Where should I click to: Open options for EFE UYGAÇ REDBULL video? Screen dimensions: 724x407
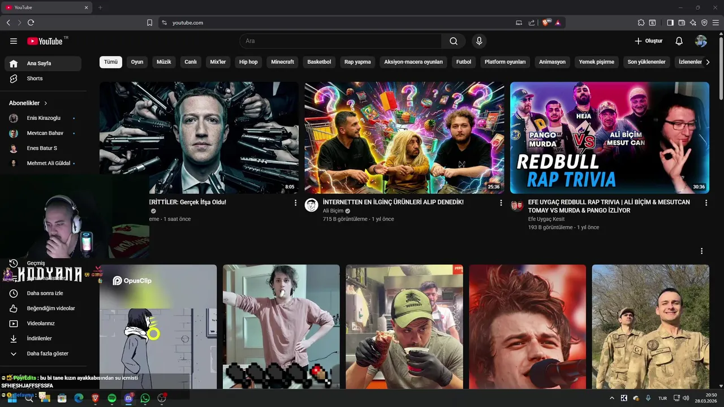(x=706, y=202)
